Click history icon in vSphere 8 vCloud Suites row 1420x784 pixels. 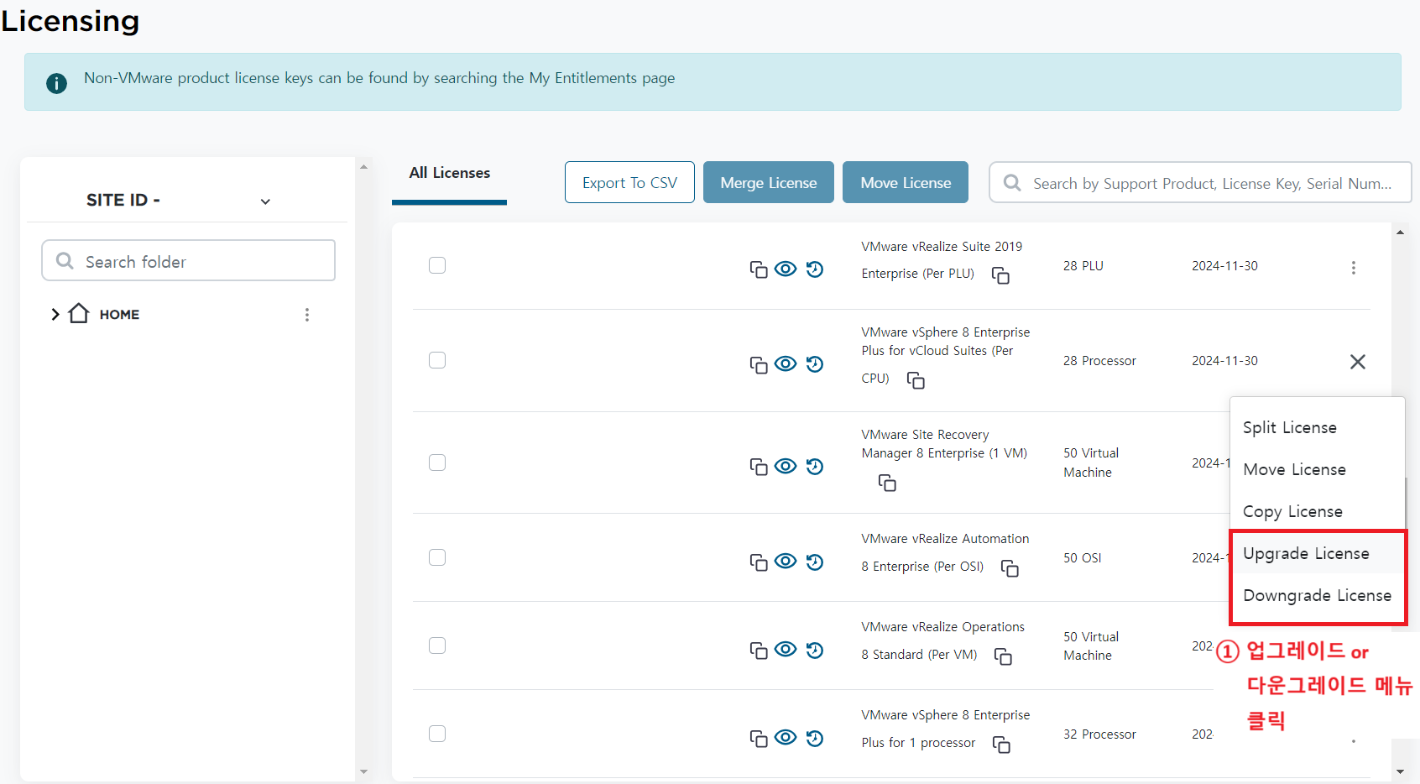click(x=814, y=364)
